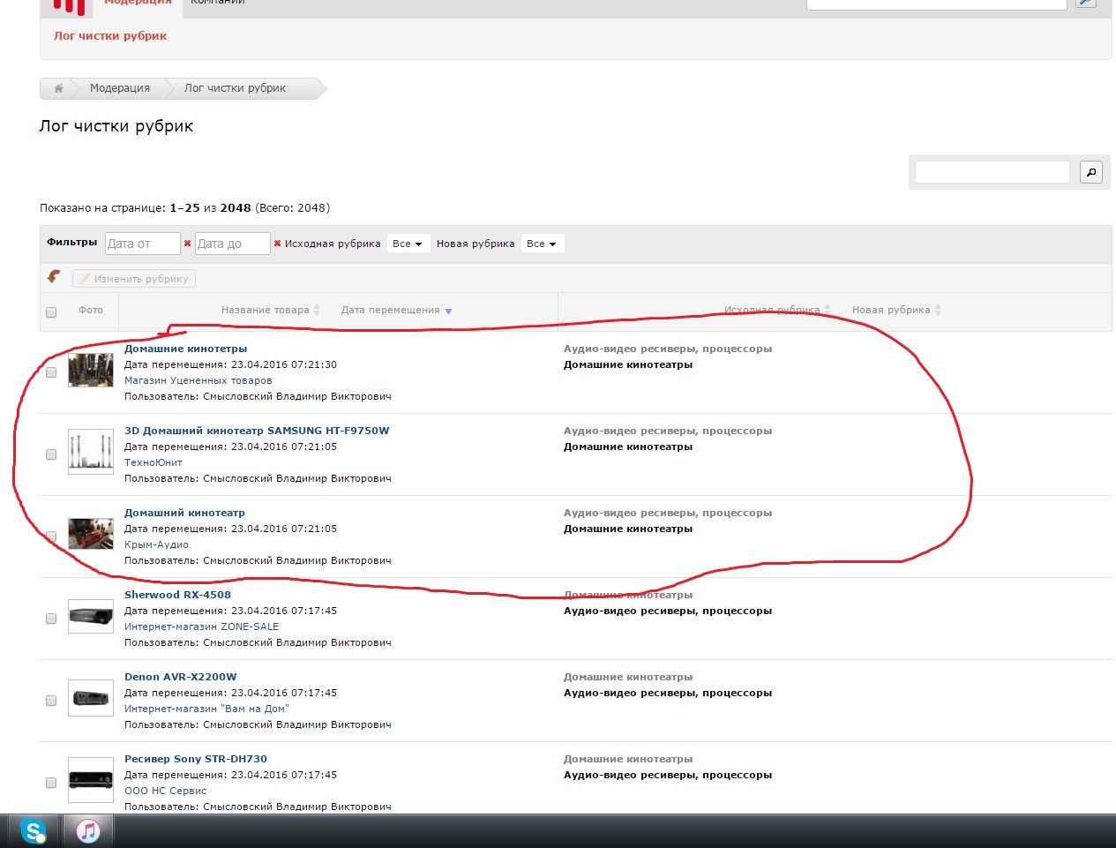
Task: Open the Denon AVR-X2200W photo thumbnail
Action: (x=91, y=698)
